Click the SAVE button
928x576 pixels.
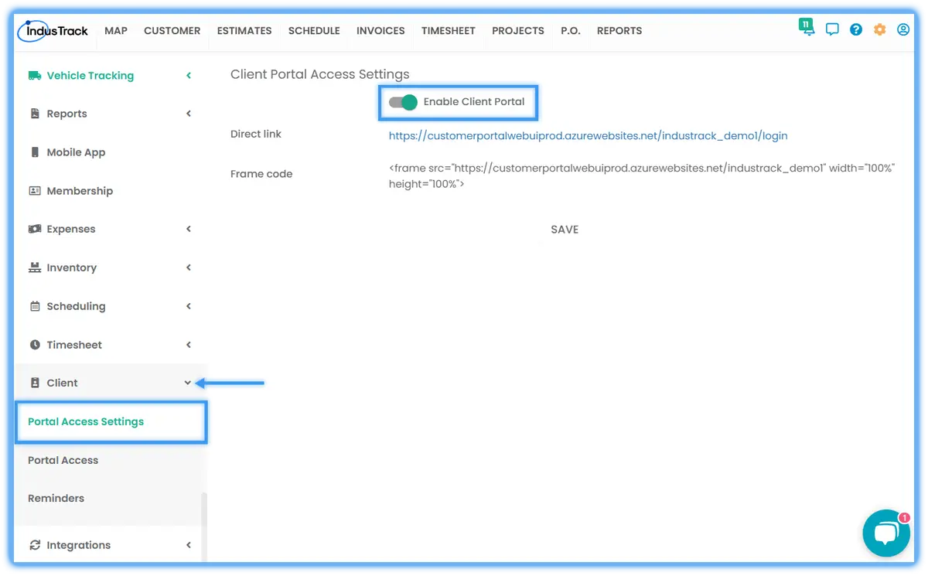pos(565,230)
